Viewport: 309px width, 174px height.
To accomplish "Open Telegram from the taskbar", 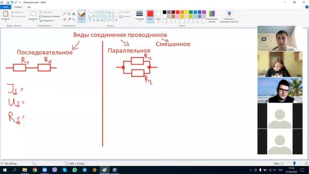I will coord(84,170).
